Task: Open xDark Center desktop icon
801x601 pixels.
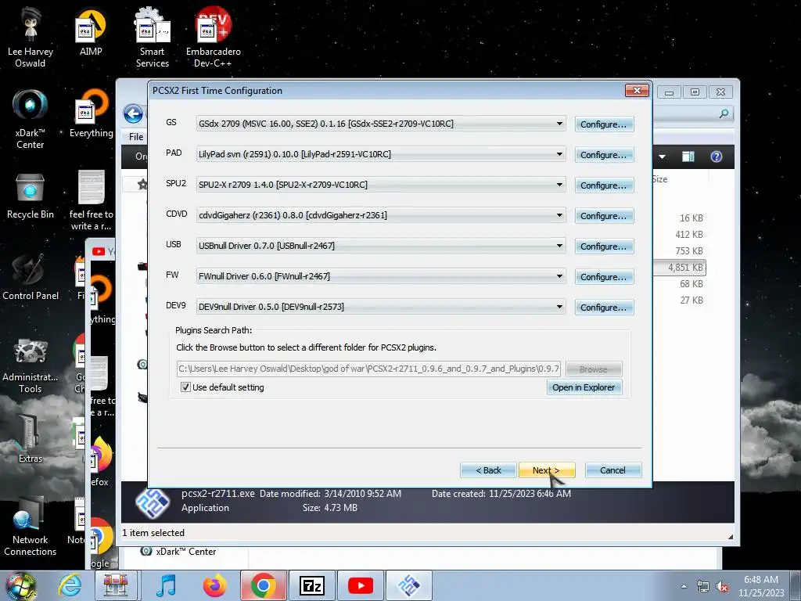Action: (x=31, y=119)
